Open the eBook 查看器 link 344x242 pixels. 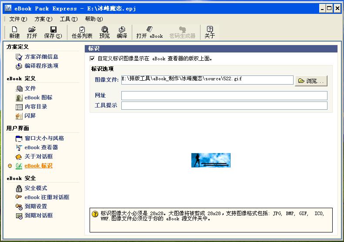(x=41, y=147)
